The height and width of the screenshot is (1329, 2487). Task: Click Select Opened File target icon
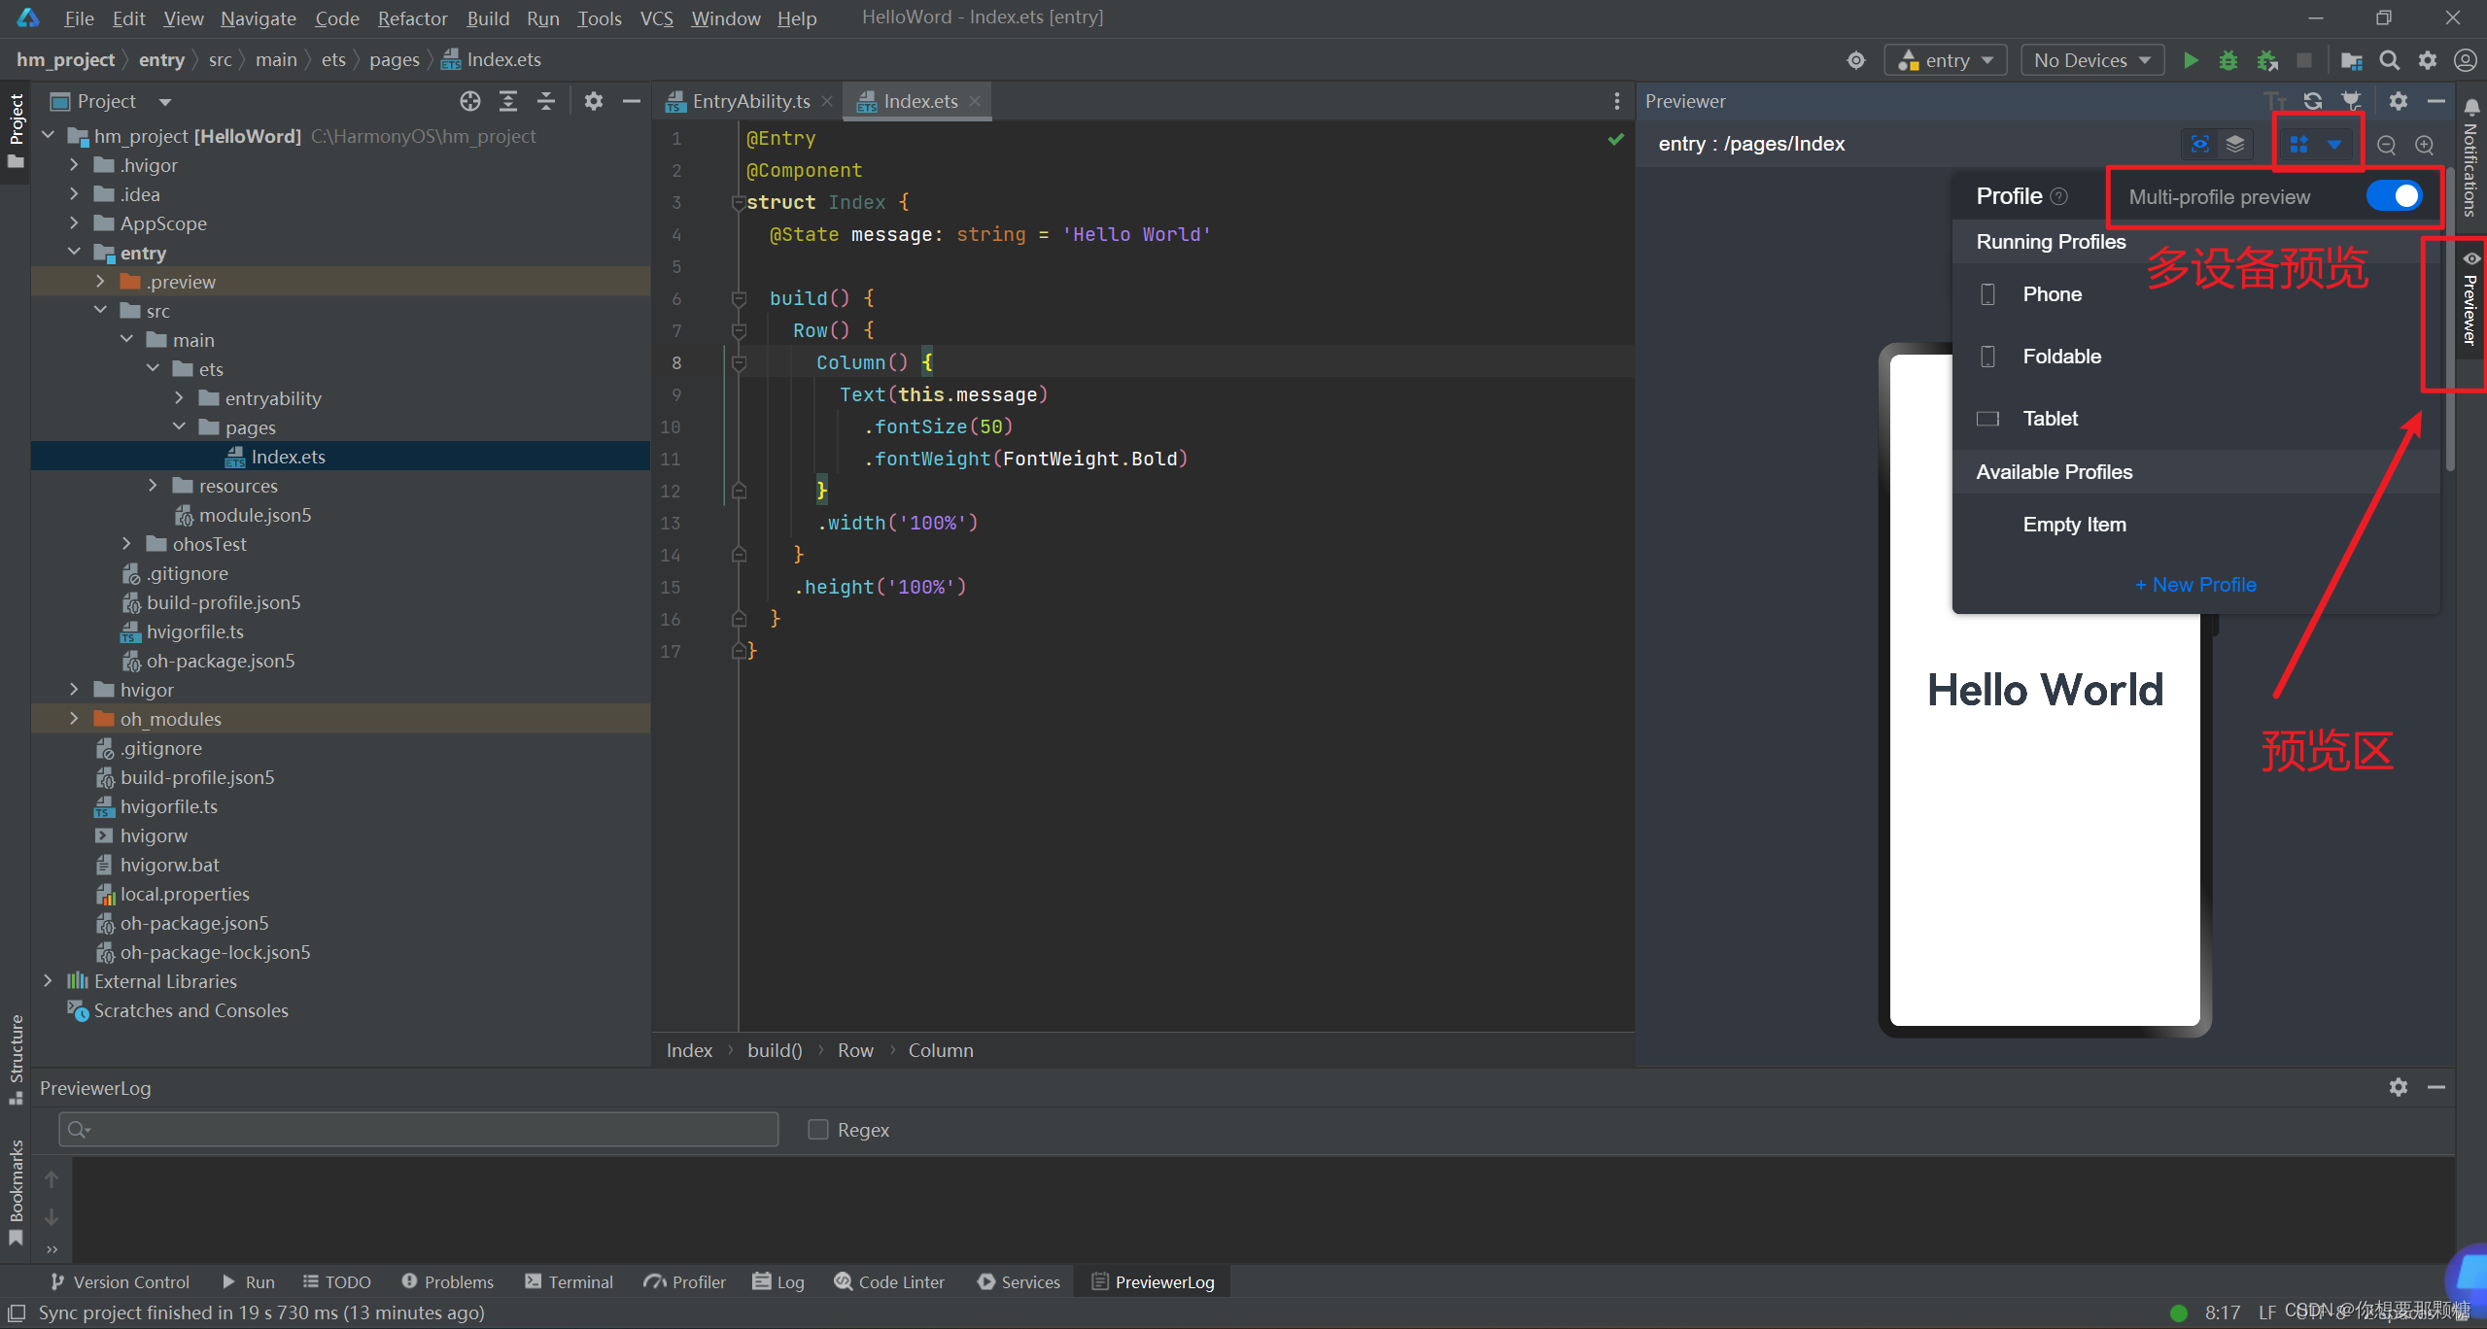click(x=470, y=101)
